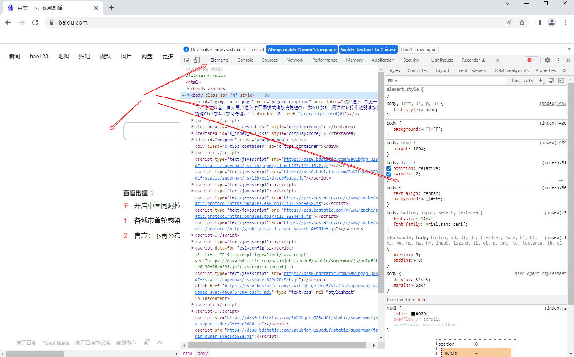Image resolution: width=574 pixels, height=357 pixels.
Task: Toggle :hov element state panel
Action: click(515, 81)
